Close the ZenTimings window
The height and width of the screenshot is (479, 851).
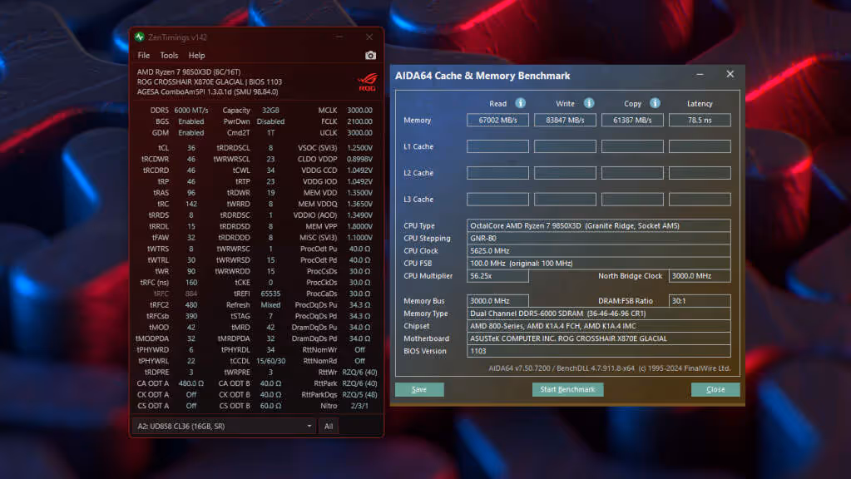(x=369, y=37)
